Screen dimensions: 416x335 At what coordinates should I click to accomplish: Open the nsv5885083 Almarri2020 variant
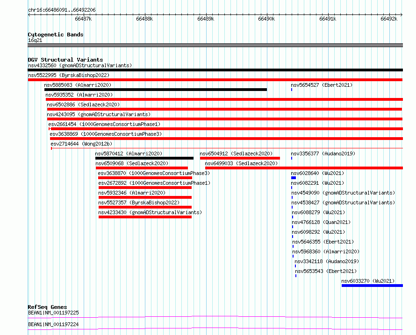[x=78, y=85]
